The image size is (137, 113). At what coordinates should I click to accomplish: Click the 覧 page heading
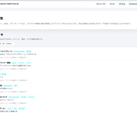(1, 18)
